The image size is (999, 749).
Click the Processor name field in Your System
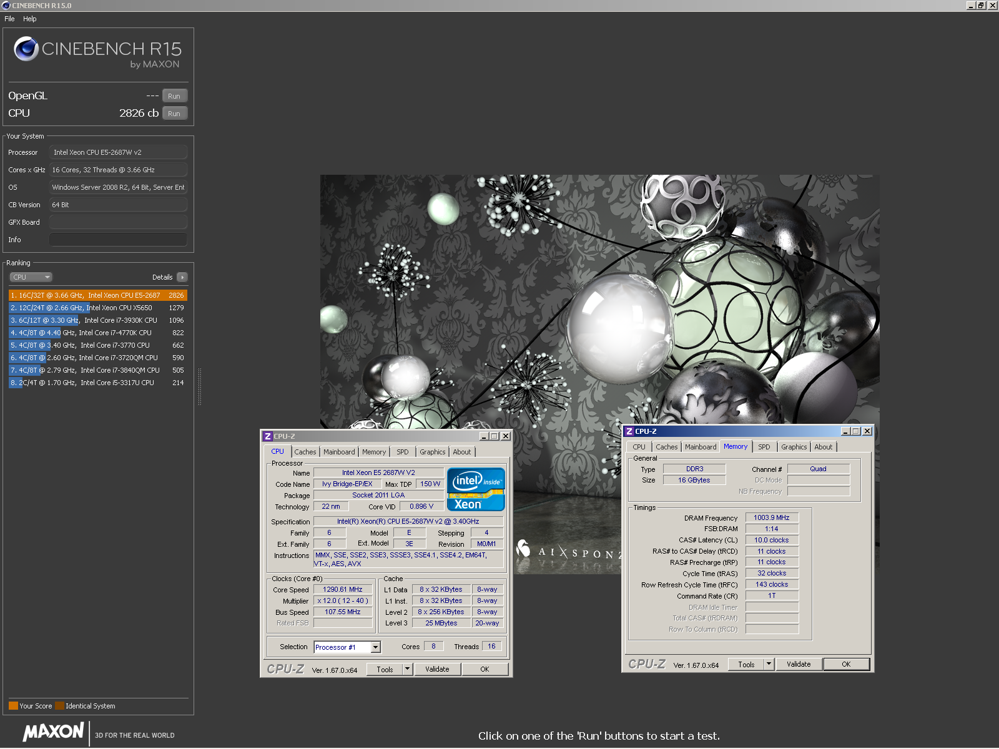click(x=118, y=152)
